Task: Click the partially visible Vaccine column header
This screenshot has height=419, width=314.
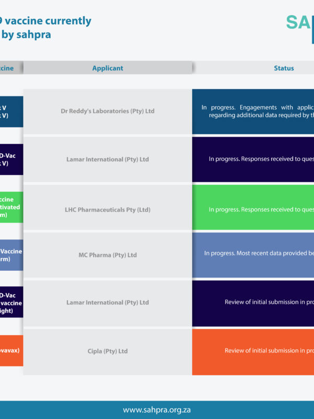Action: [x=11, y=68]
